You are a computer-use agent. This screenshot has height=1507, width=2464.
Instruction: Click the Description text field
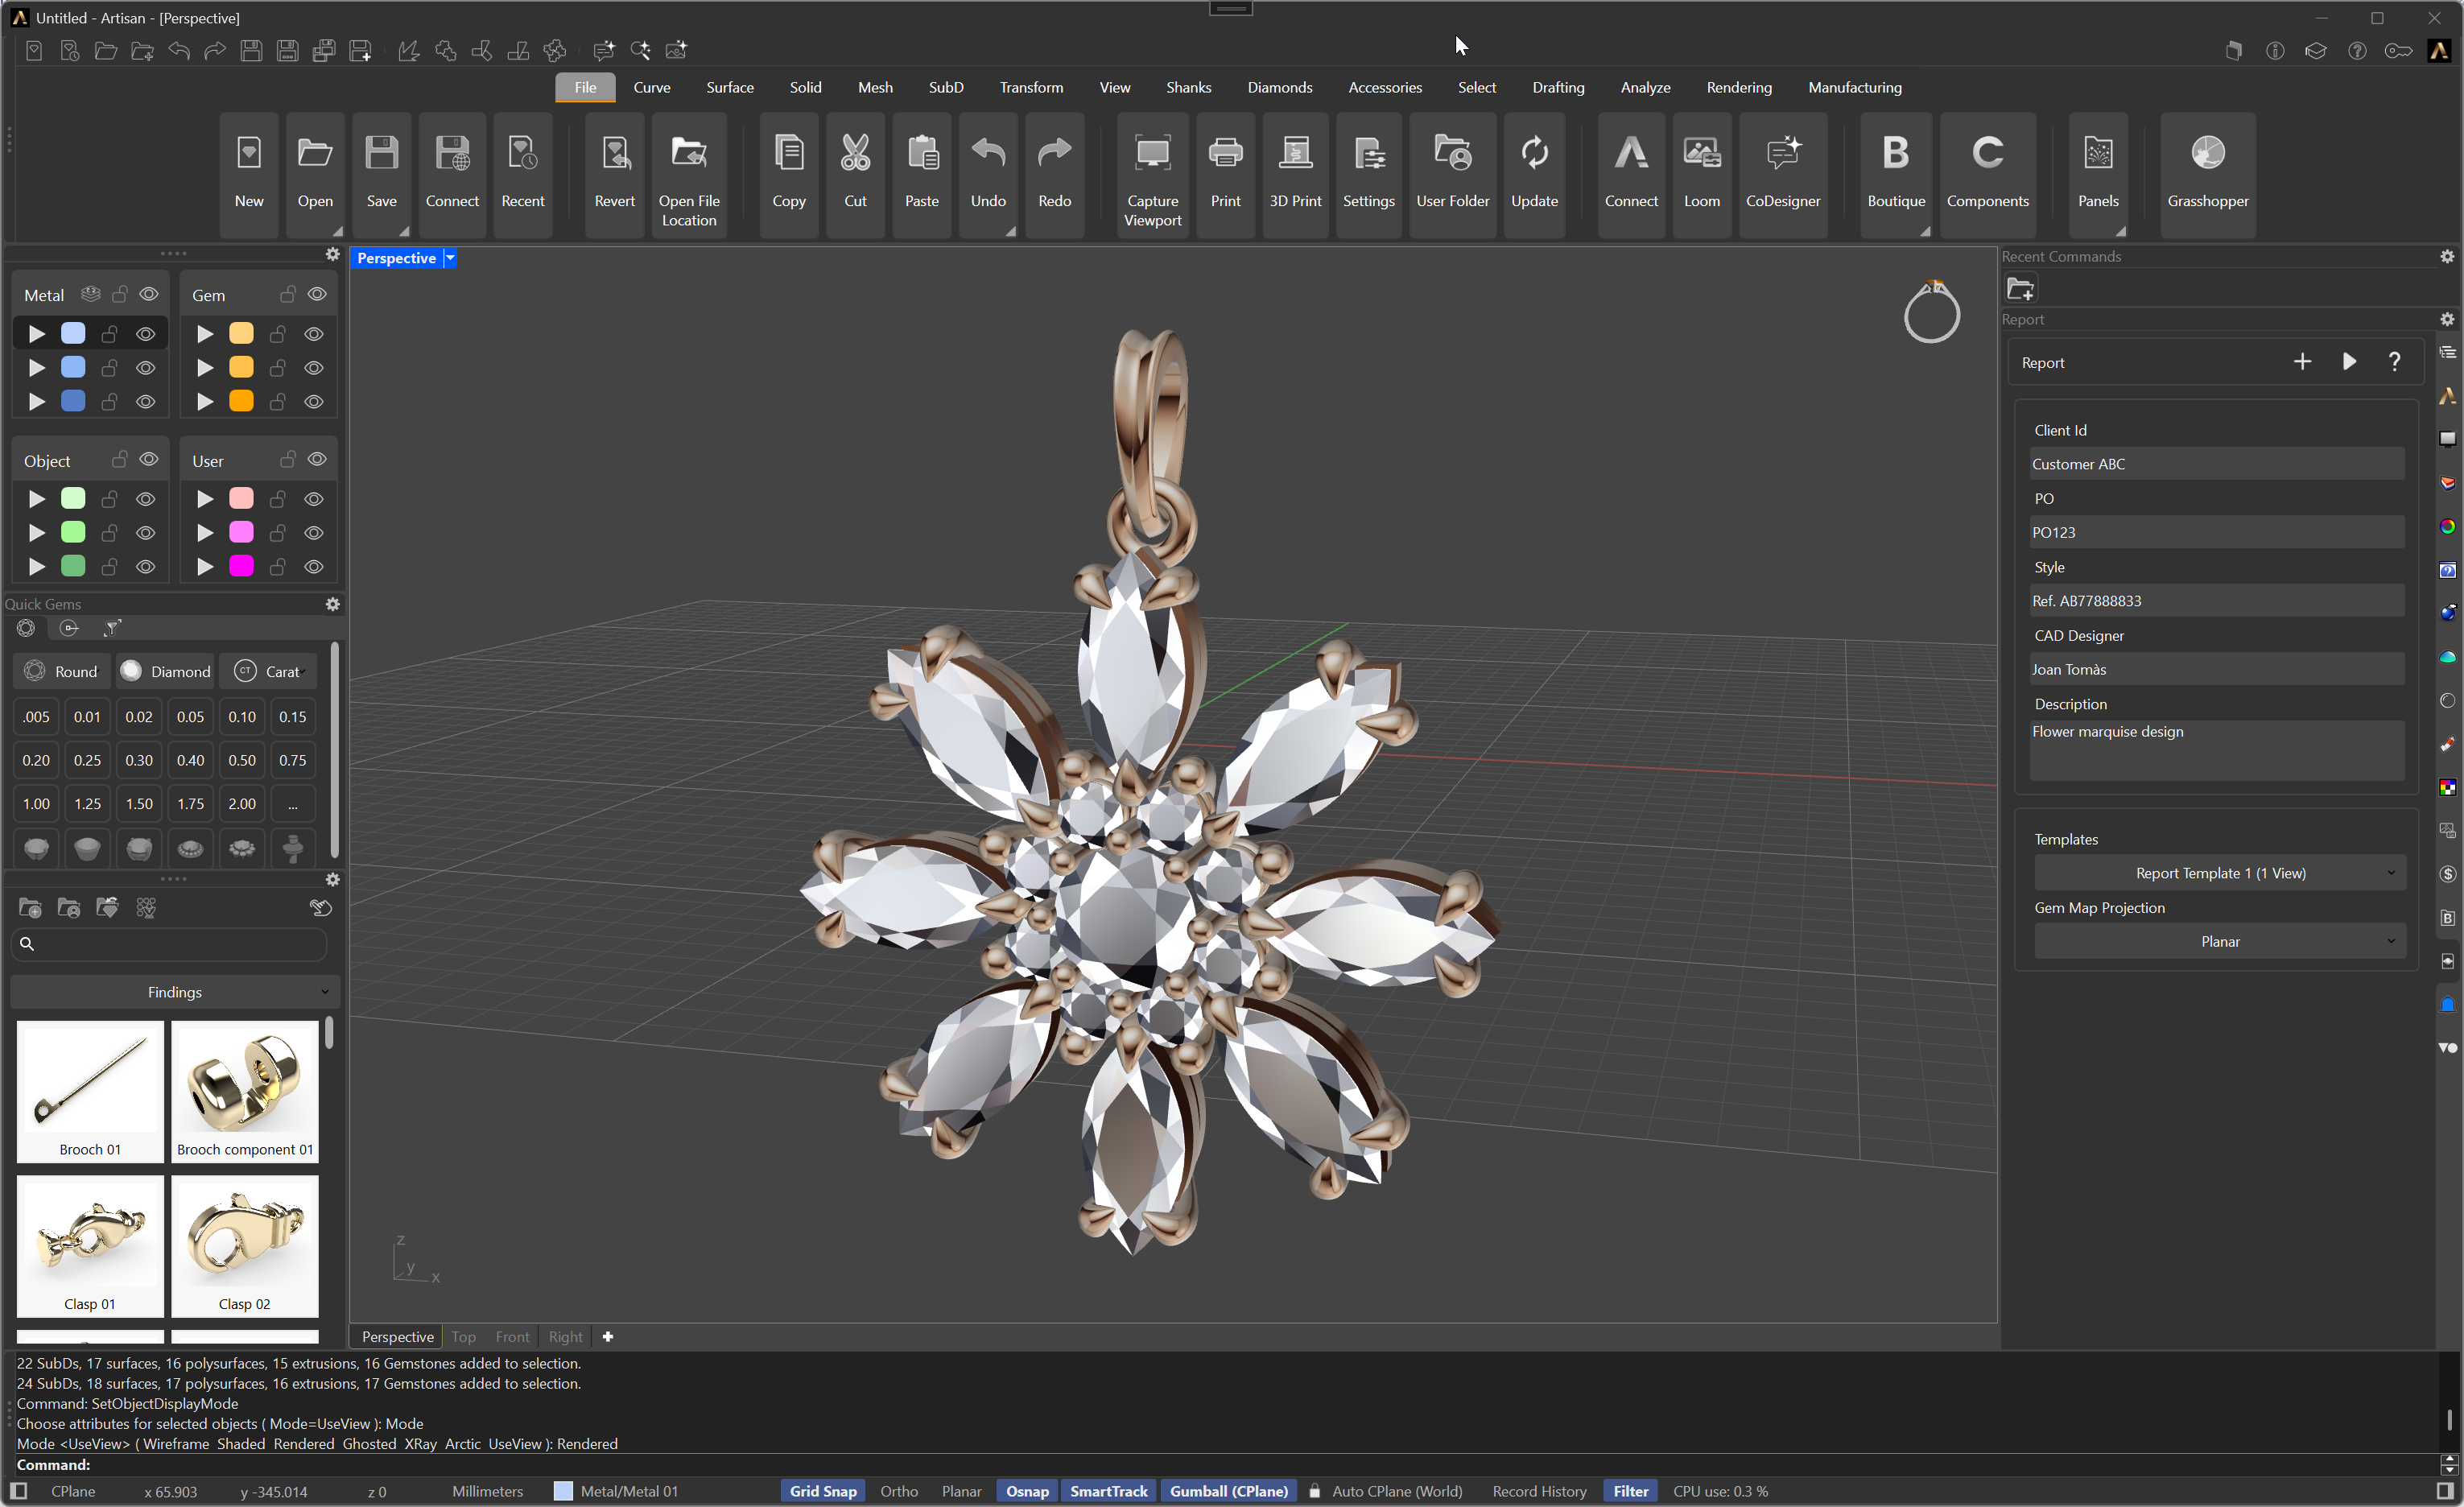[x=2217, y=750]
